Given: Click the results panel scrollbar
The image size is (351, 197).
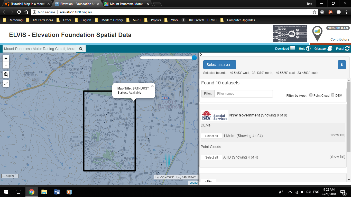Looking at the screenshot, I should pos(349,117).
